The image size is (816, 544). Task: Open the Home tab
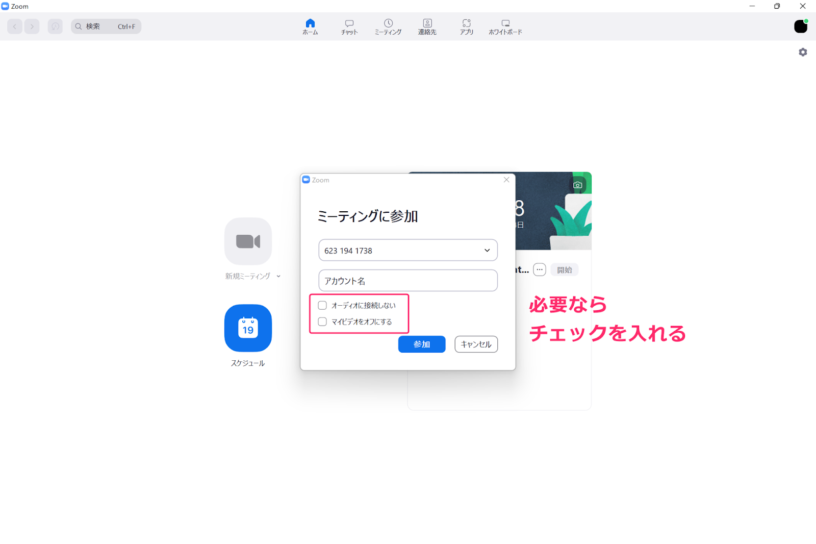(x=310, y=27)
